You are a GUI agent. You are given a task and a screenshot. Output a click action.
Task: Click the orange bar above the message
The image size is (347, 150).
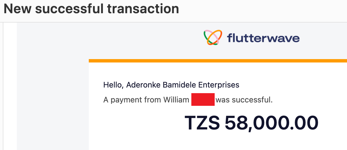(218, 61)
